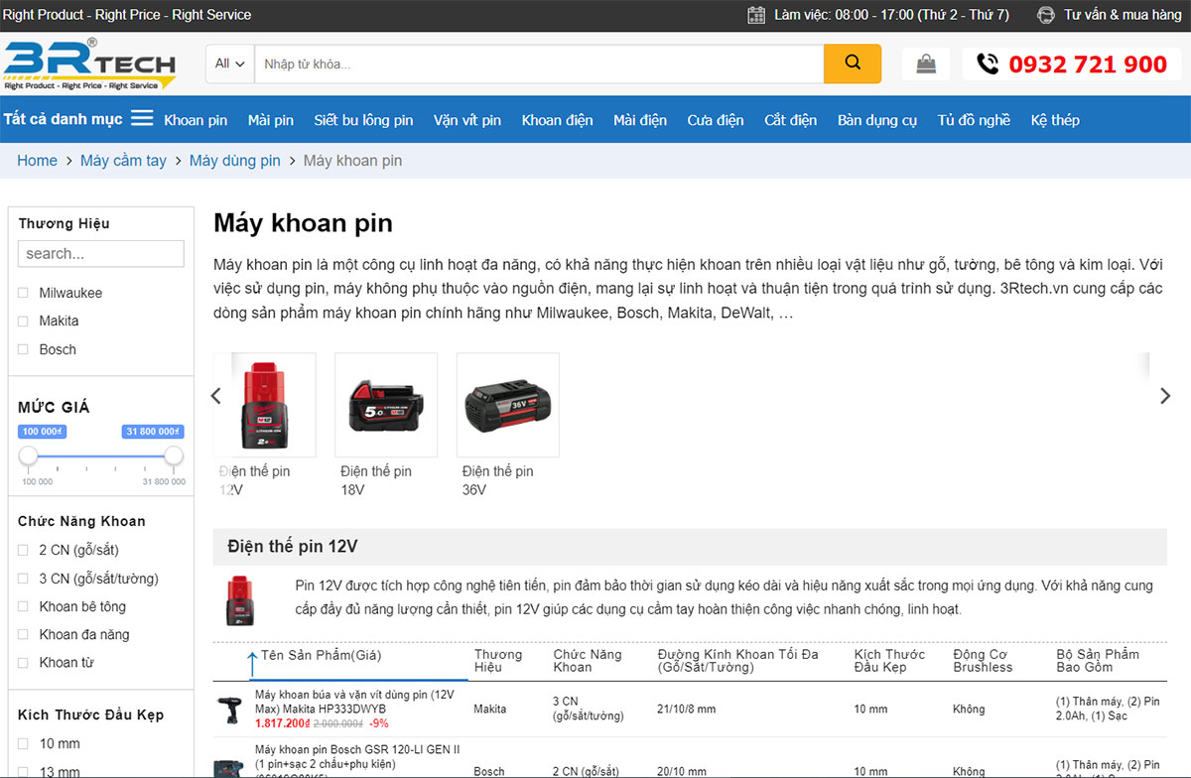Click the phone handset icon

[x=987, y=65]
